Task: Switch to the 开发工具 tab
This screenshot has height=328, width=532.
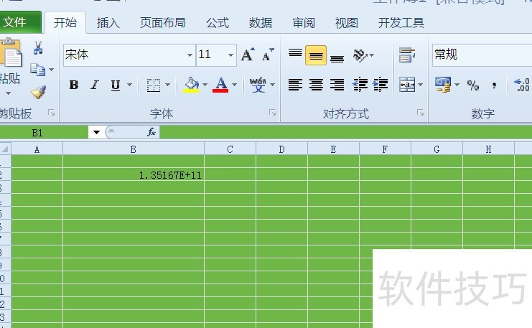Action: pos(401,23)
